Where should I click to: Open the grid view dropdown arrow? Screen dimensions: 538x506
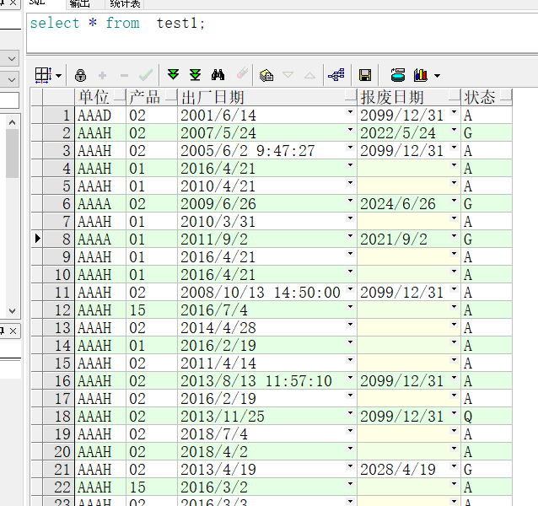coord(59,76)
